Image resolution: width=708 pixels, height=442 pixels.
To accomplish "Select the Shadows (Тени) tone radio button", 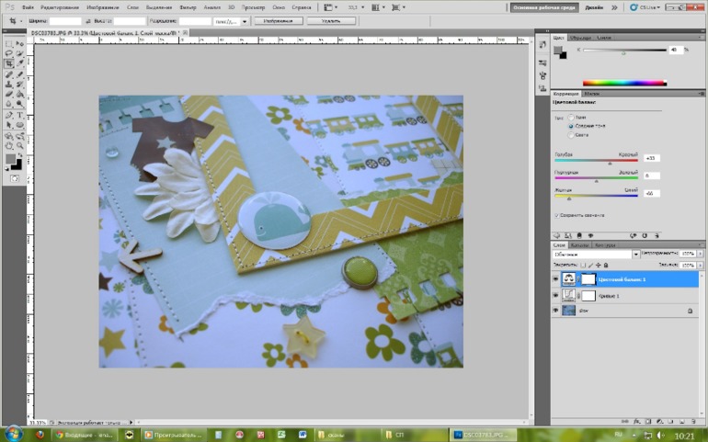I will 571,118.
